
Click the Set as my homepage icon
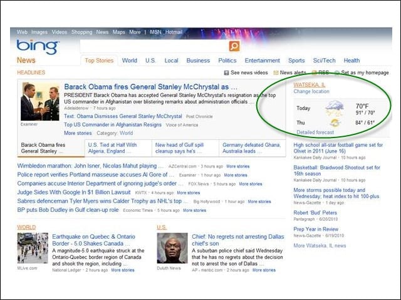pyautogui.click(x=337, y=72)
